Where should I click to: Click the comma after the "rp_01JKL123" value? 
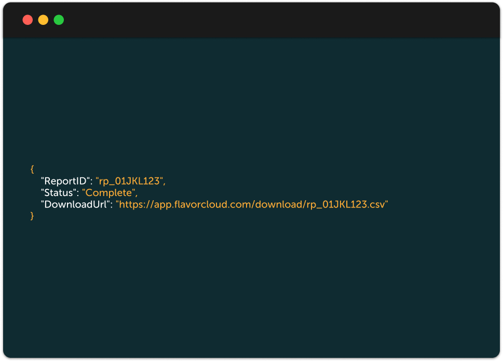[x=165, y=183]
